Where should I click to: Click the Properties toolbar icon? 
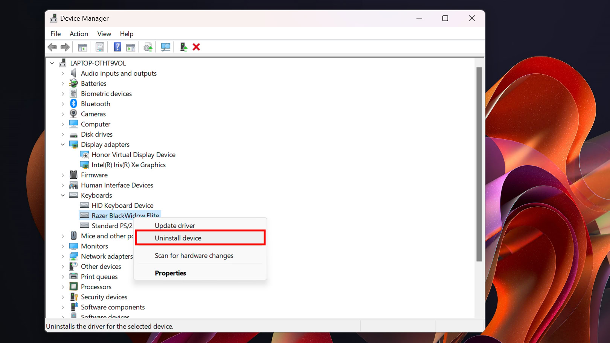(100, 47)
